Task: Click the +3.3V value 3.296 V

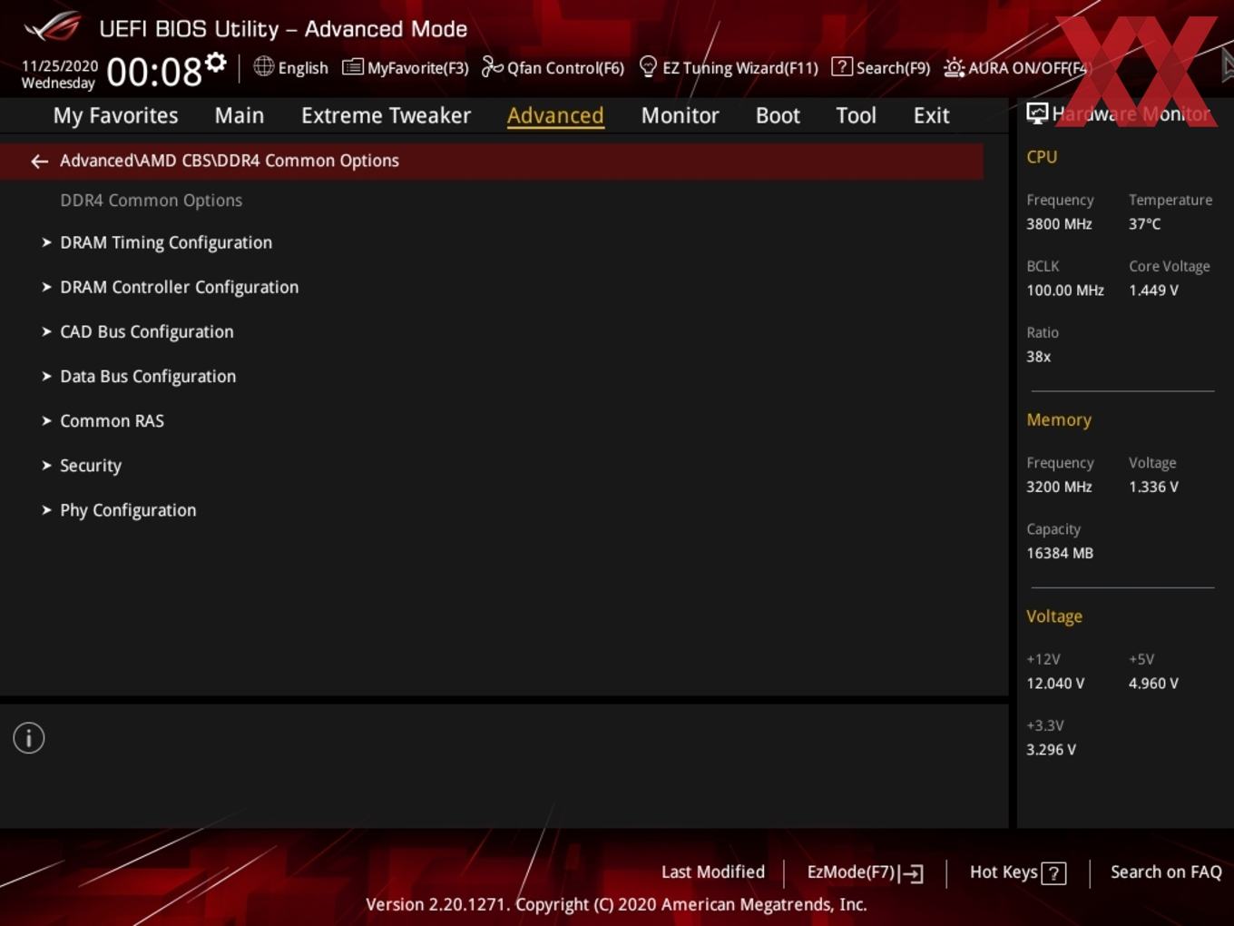Action: coord(1051,750)
